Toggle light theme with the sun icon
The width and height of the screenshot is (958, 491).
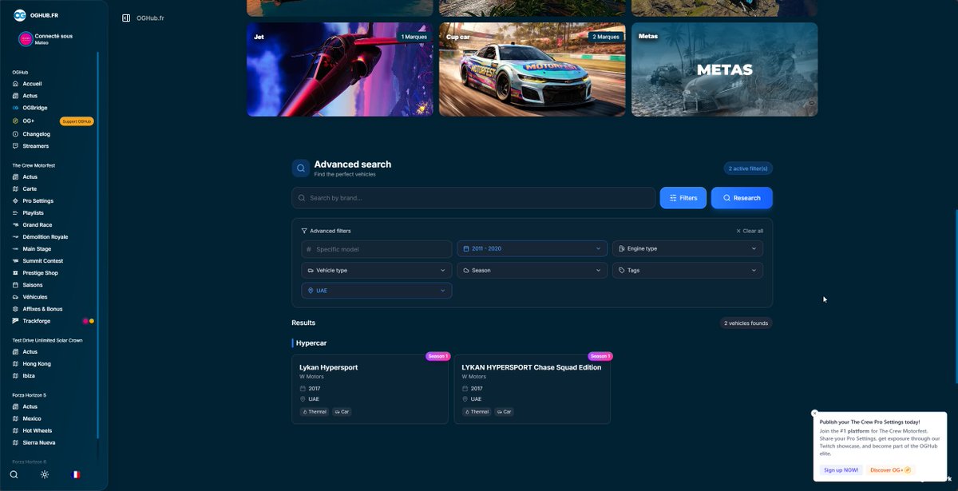(45, 474)
